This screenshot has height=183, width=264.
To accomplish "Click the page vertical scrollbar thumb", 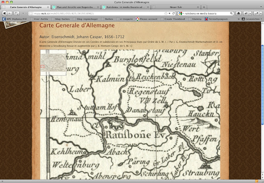I will (x=262, y=85).
